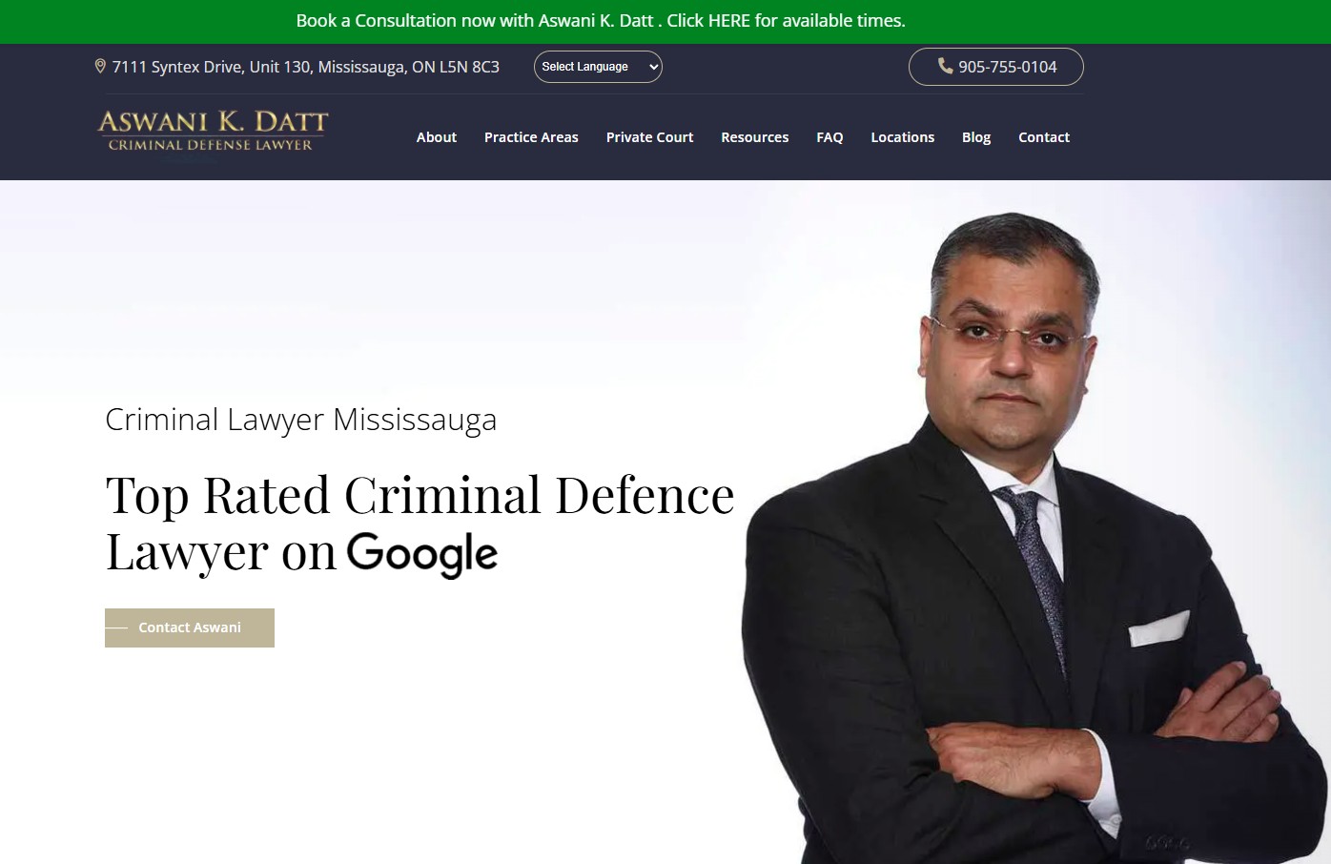Click the Contact Aswani button
The width and height of the screenshot is (1331, 864).
189,627
